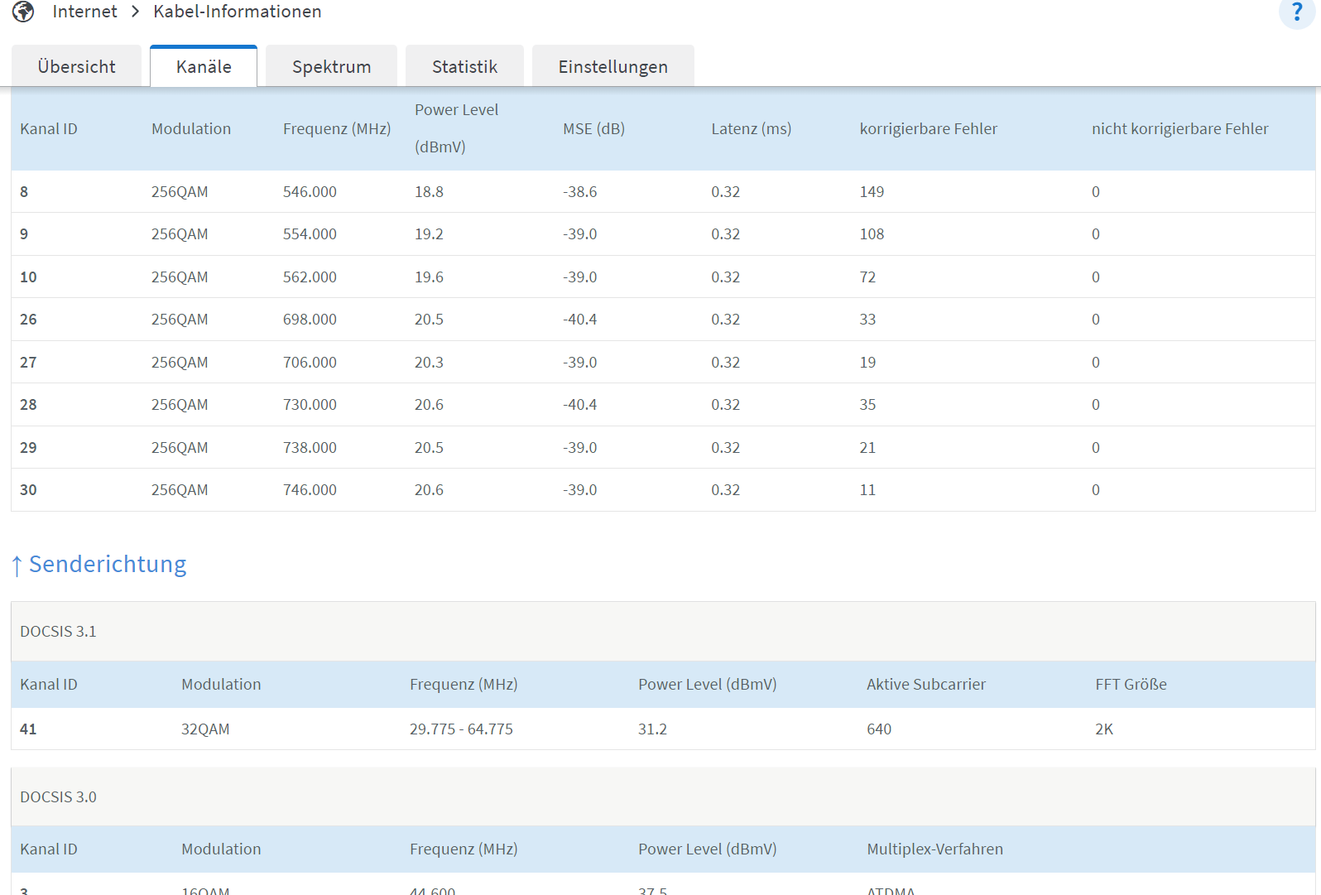Click the FFT Größe column header
1321x895 pixels.
pyautogui.click(x=1131, y=684)
